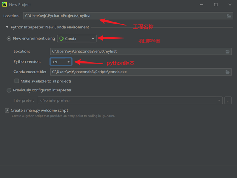237x178 pixels.
Task: Open the Conda environment type dropdown
Action: pos(77,39)
